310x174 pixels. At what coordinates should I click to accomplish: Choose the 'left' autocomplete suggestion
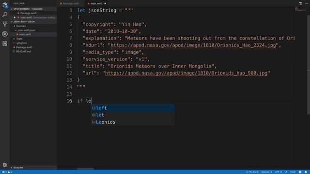pos(132,108)
